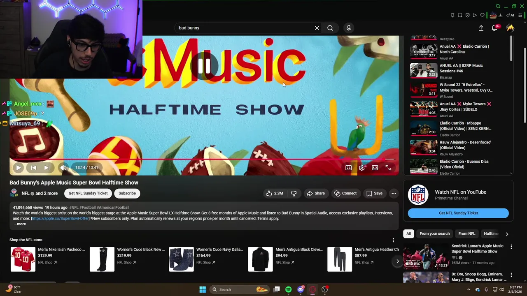Open the ad blocker shield icon
The height and width of the screenshot is (296, 527).
[467, 15]
